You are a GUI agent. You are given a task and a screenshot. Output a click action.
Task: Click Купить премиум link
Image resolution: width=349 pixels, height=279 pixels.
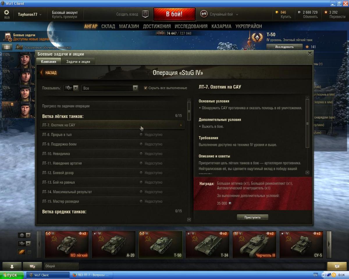coord(65,17)
